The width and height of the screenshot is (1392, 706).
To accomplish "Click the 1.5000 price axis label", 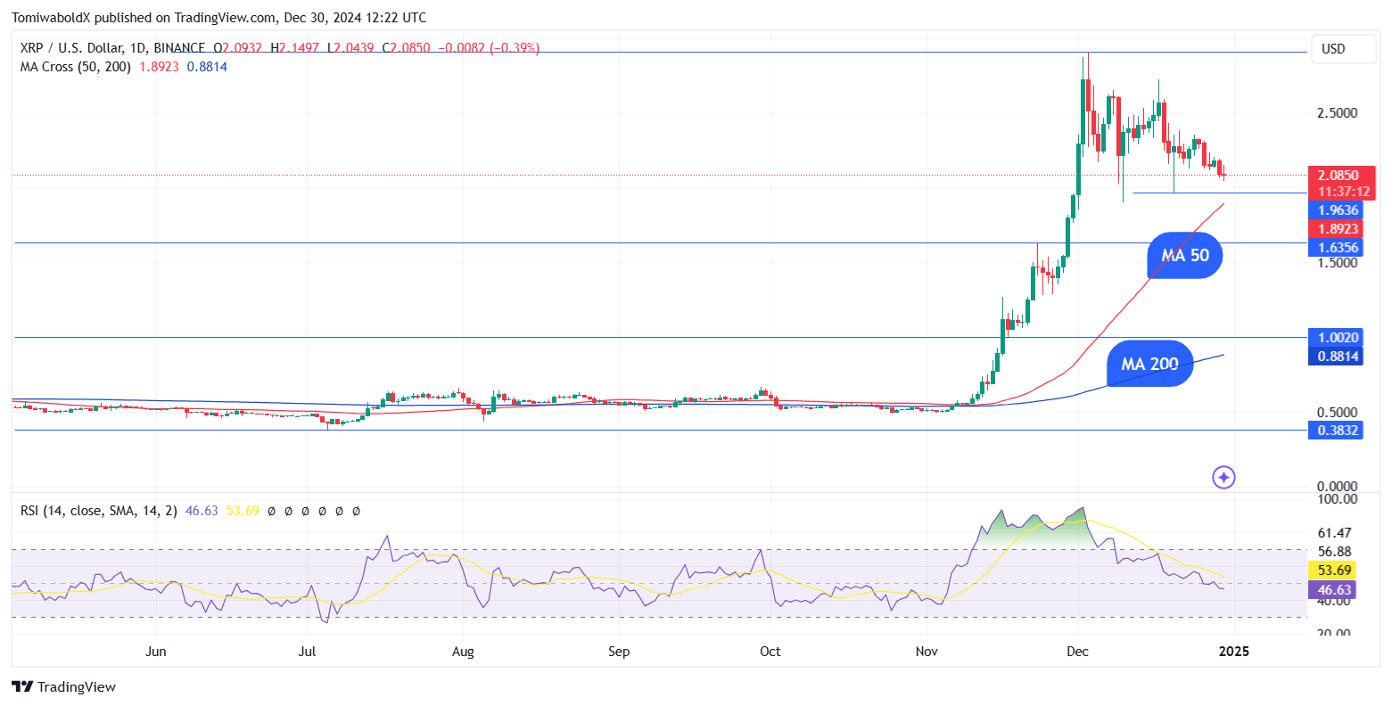I will pos(1338,263).
